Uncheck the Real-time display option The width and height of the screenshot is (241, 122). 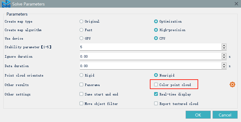coord(156,95)
